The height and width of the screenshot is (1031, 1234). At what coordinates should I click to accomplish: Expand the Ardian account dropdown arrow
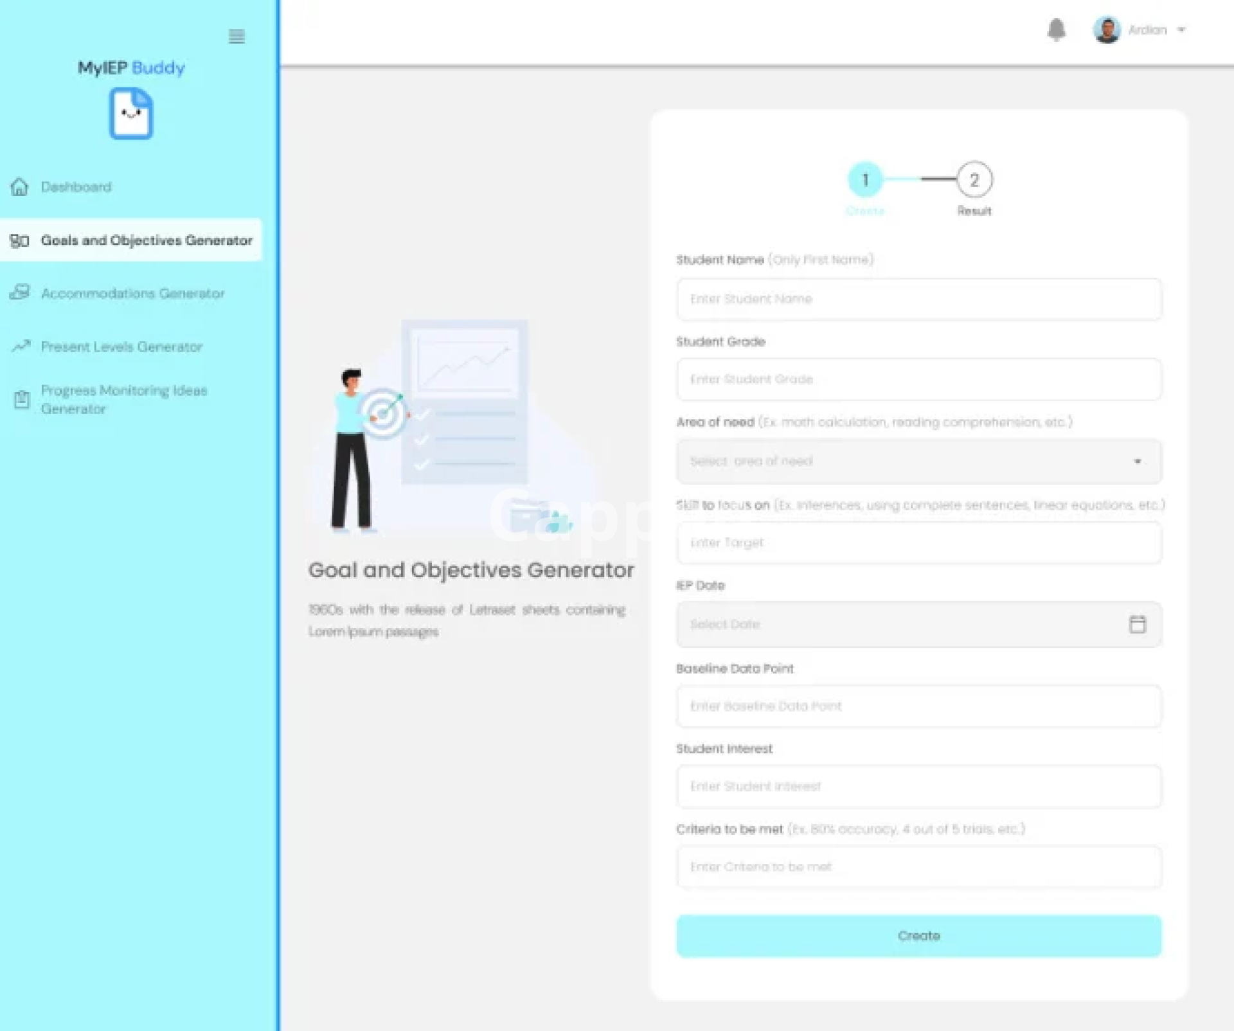coord(1181,30)
